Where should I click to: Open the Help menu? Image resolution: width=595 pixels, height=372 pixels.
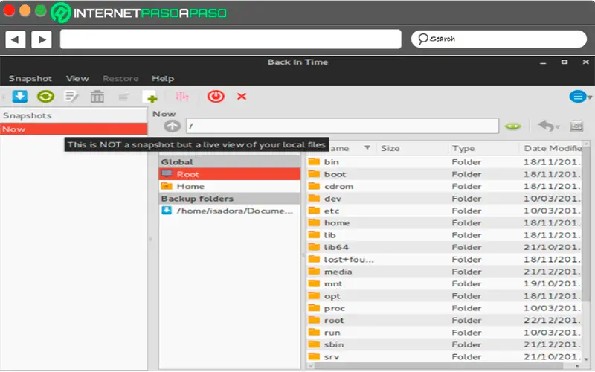coord(163,79)
